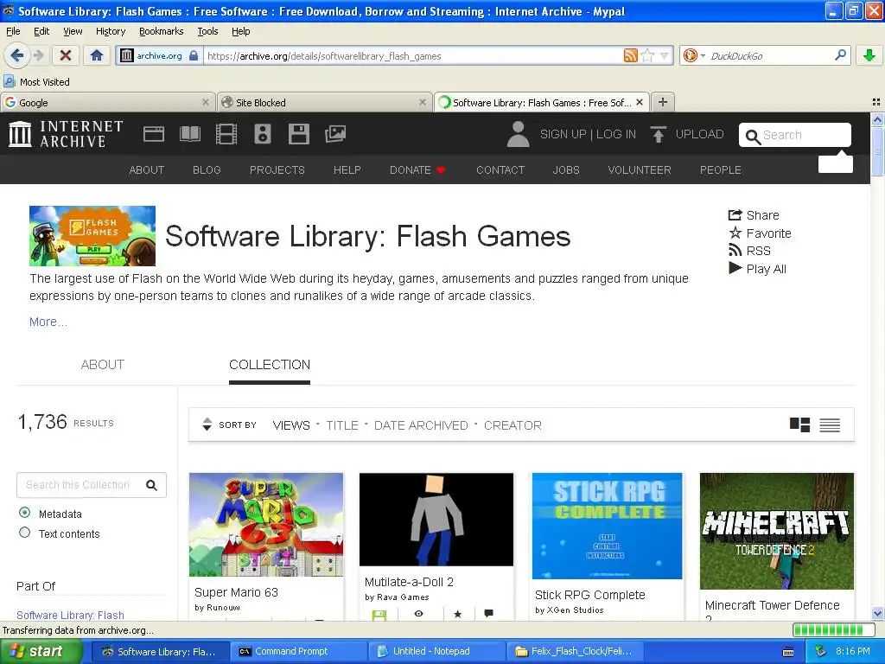Close the Site Blocked tab
885x664 pixels.
point(422,102)
